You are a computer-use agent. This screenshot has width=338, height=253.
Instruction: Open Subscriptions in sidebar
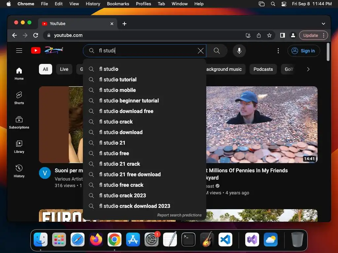(19, 123)
